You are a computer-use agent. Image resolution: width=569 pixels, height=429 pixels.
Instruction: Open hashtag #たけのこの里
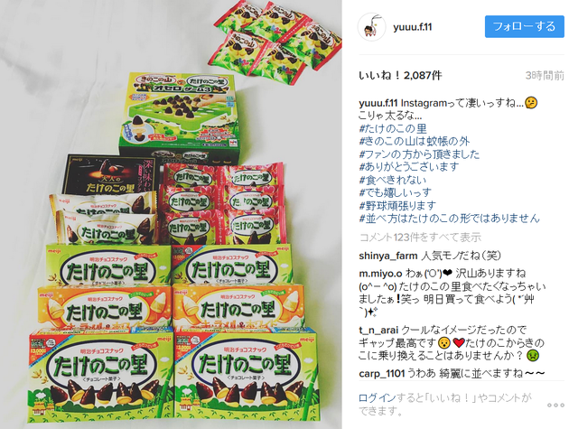tap(393, 128)
